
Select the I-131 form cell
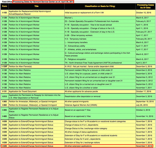coord(4,92)
